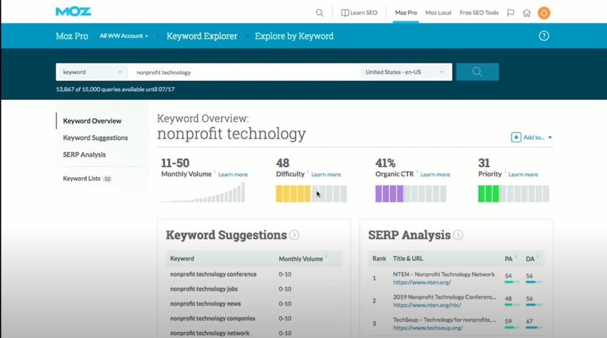Click the Explore by Keyword breadcrumb
The image size is (607, 338).
pos(294,36)
